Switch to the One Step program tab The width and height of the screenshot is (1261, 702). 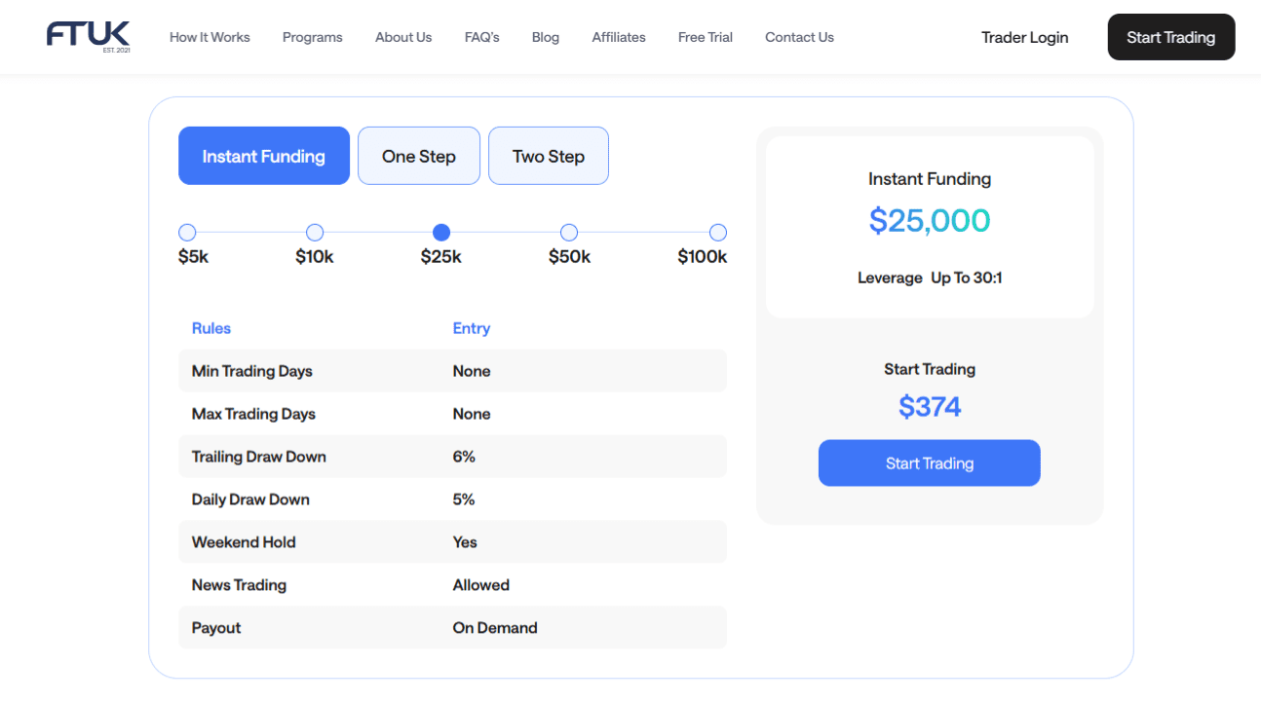click(418, 156)
